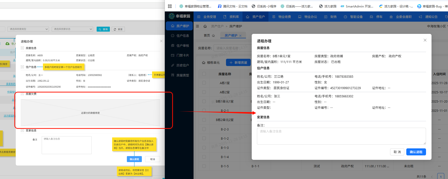Tick the checkbox for B-1-5 row

[x=204, y=166]
